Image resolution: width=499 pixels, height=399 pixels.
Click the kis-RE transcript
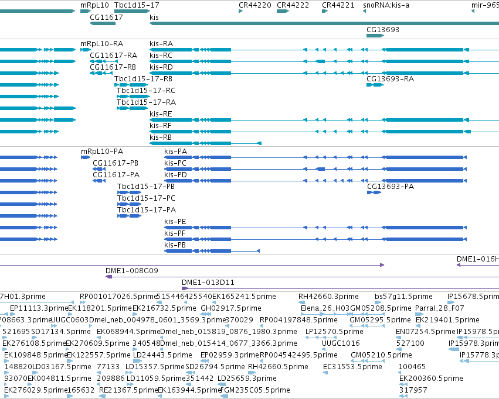click(x=324, y=120)
